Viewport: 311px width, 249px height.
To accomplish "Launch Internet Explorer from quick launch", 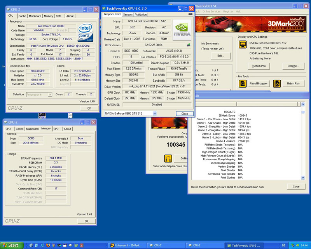I will point(42,245).
